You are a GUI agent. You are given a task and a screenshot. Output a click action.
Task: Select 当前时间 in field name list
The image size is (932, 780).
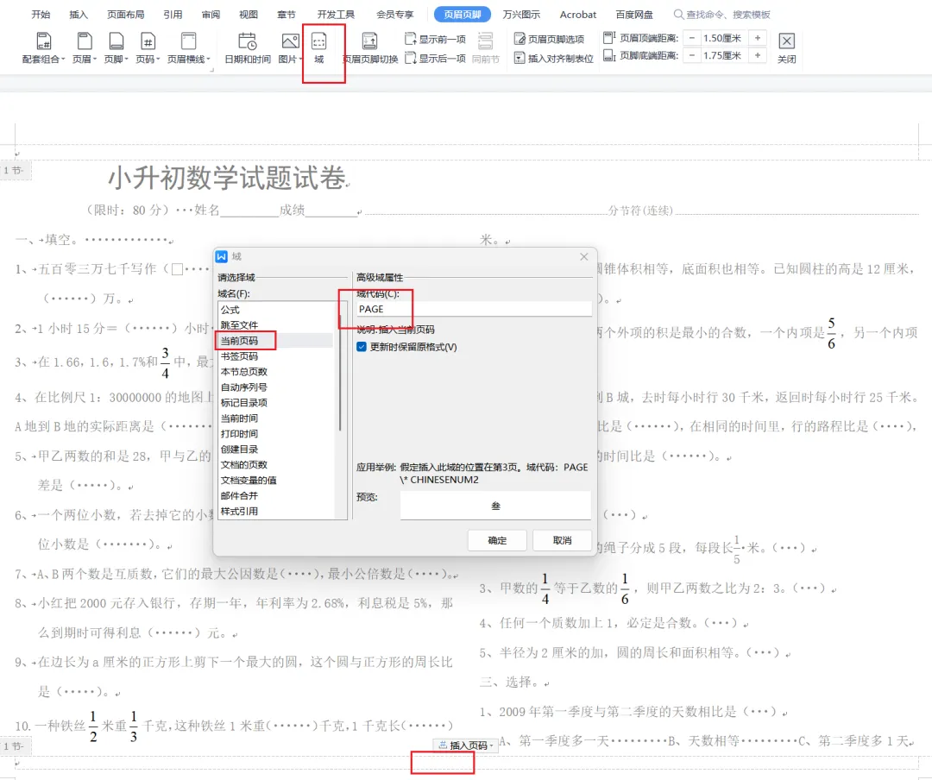tap(240, 418)
